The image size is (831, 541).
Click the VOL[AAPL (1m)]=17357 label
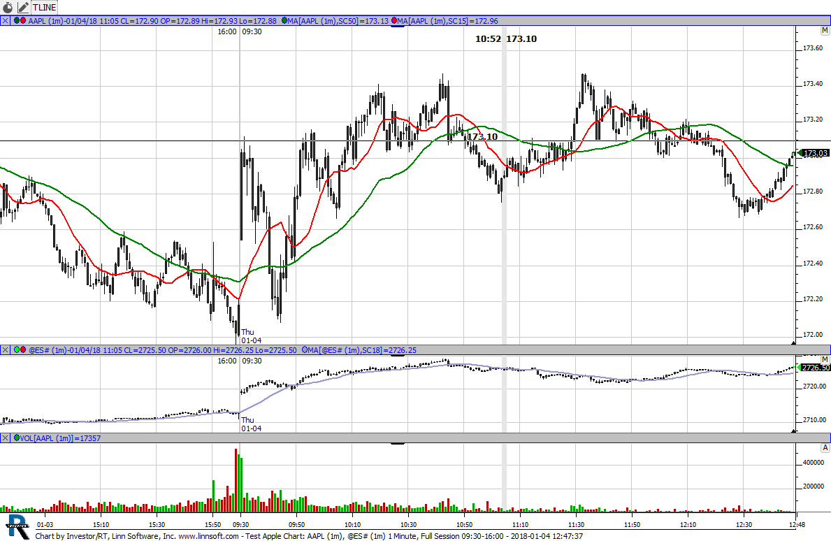[x=60, y=438]
